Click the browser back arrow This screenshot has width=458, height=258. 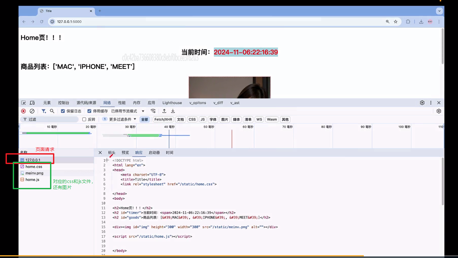tap(24, 22)
